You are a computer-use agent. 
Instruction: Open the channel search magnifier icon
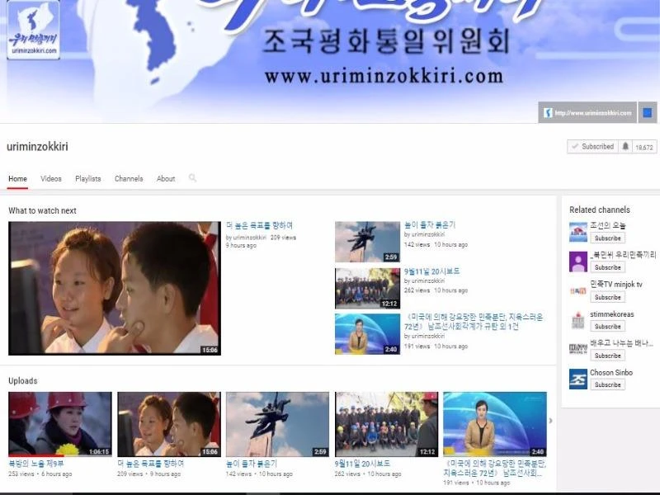(x=192, y=178)
